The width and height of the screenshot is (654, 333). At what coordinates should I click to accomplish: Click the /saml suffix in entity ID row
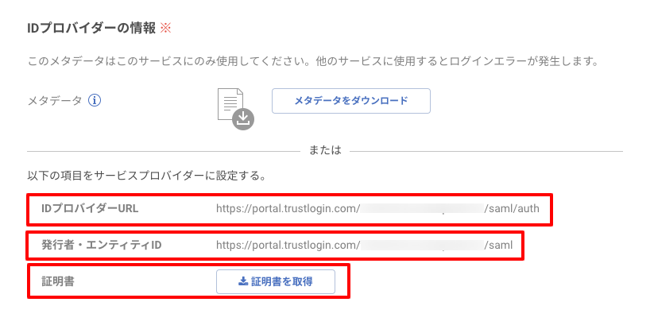pos(498,246)
